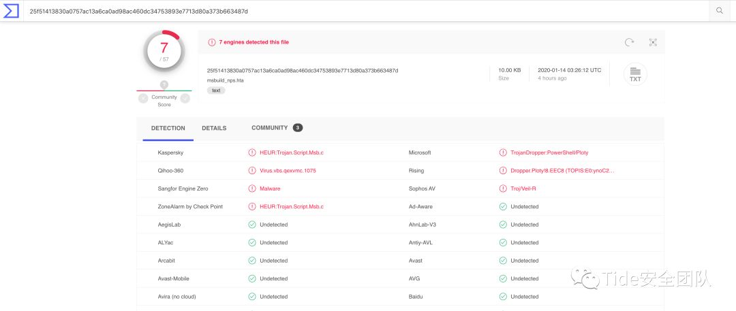Screen dimensions: 736x311
Task: Click the green check icon for Baidu
Action: point(503,297)
